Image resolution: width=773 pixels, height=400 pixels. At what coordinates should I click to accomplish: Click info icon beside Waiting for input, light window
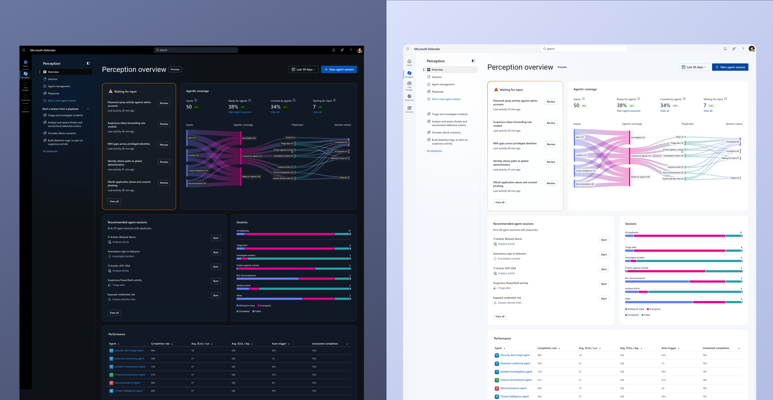(725, 99)
